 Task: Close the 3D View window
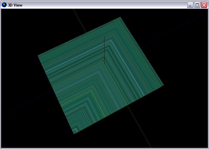(x=204, y=5)
